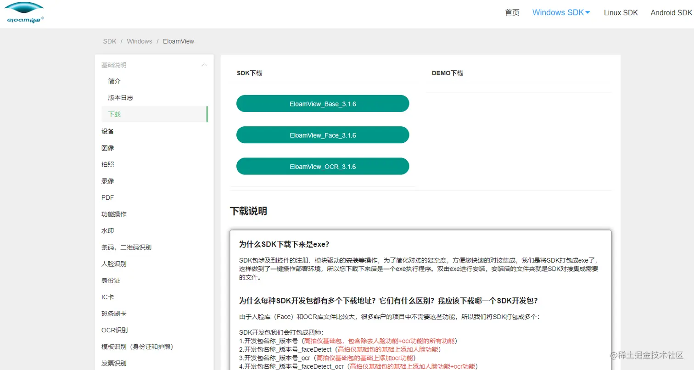The height and width of the screenshot is (370, 694).
Task: Open the 录像 sidebar section
Action: [x=108, y=181]
